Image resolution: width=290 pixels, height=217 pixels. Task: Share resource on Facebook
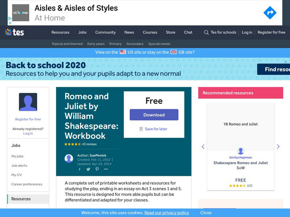pyautogui.click(x=79, y=169)
